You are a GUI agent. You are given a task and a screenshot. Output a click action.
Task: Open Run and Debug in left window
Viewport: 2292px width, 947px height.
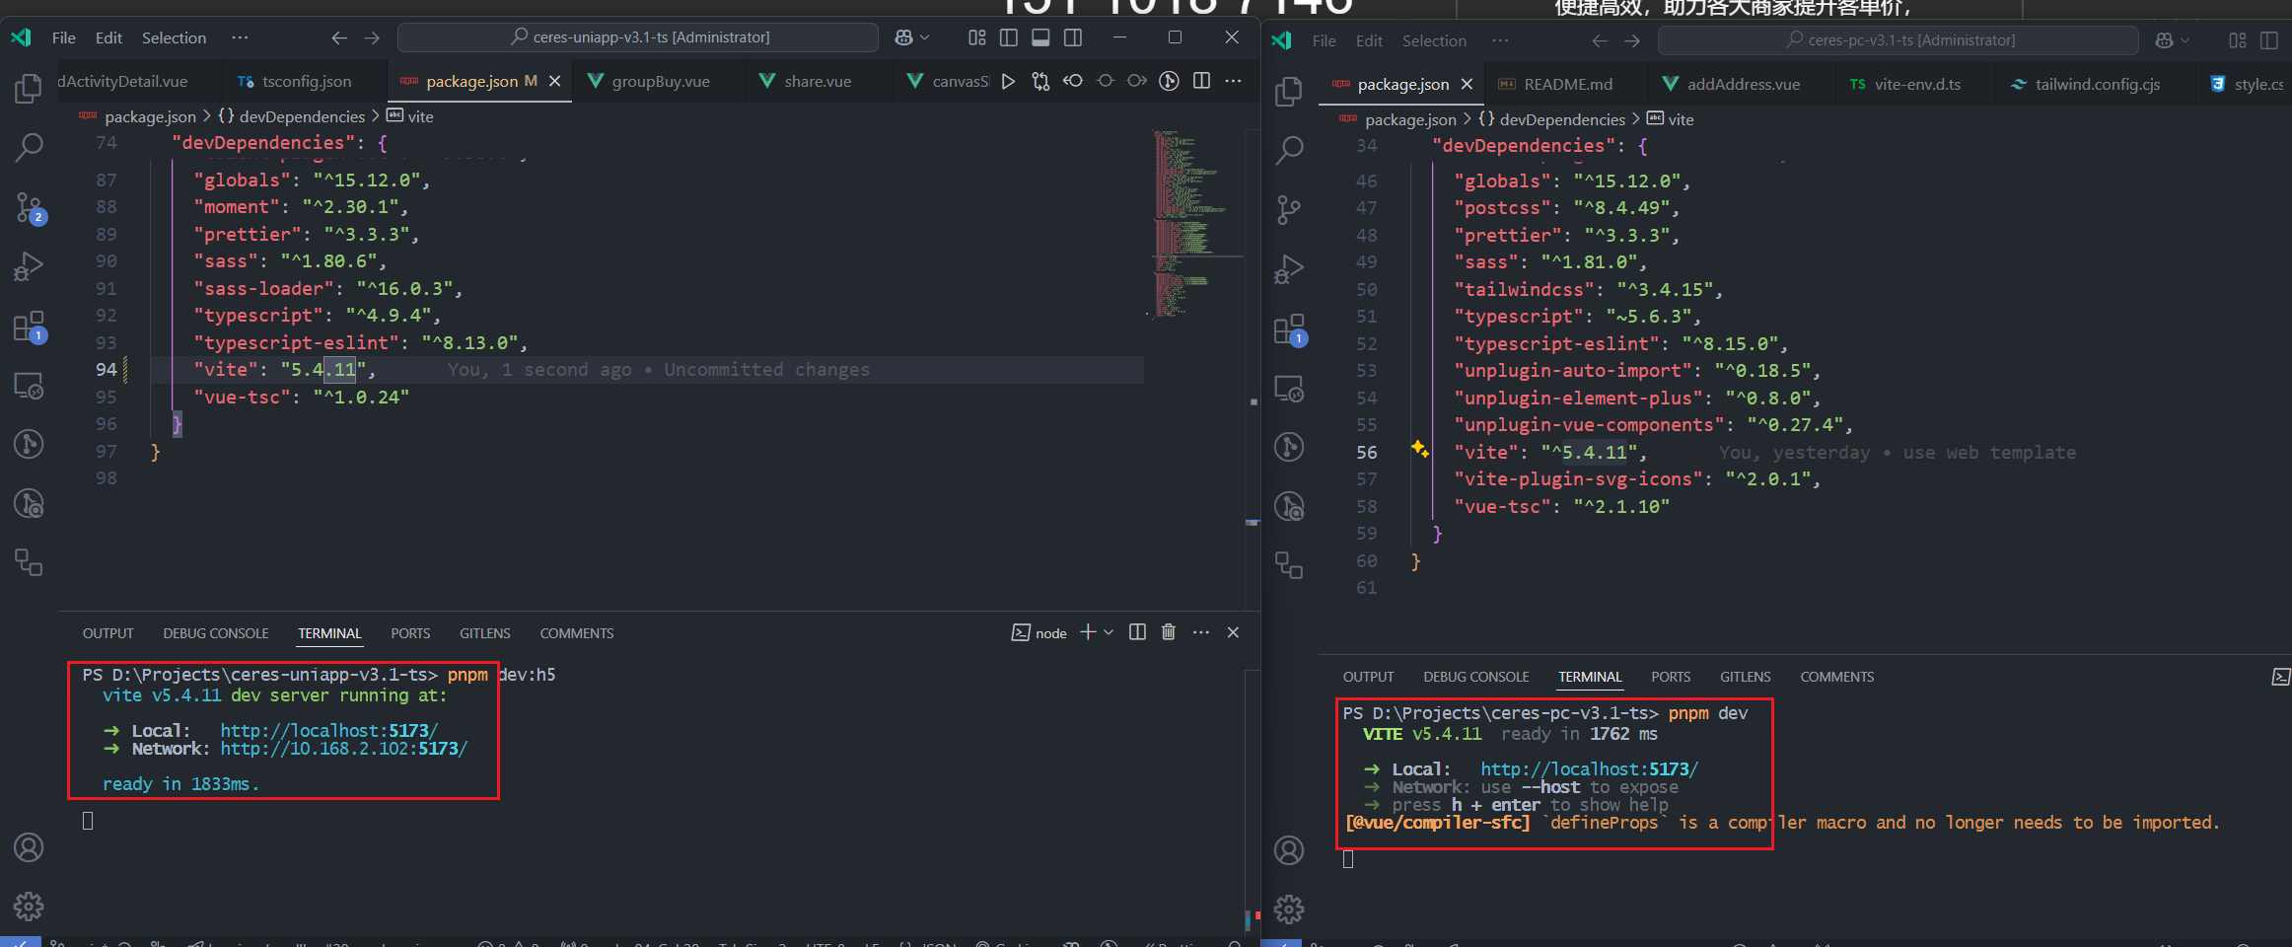pos(29,266)
